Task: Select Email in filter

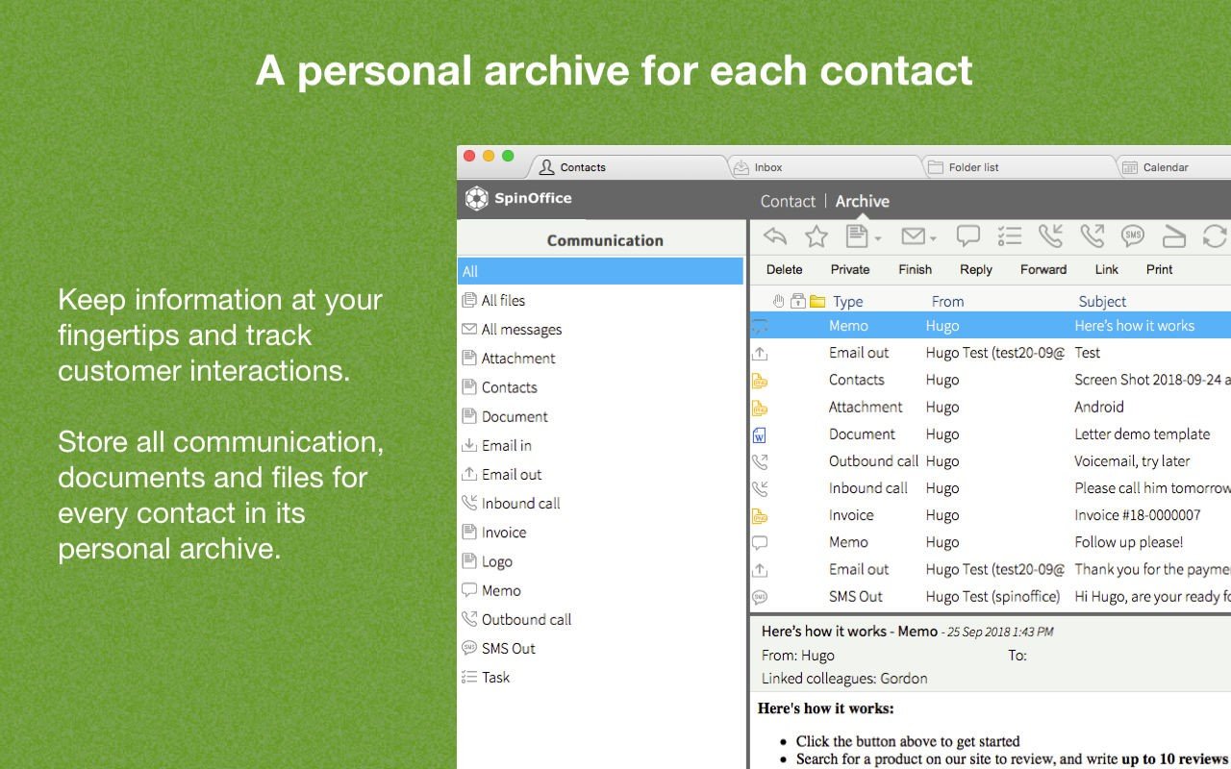Action: click(600, 445)
